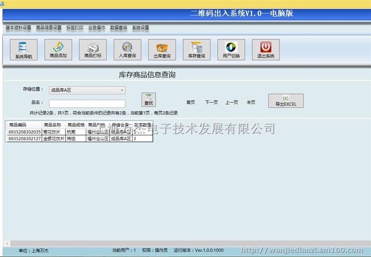The height and width of the screenshot is (257, 371).
Task: Open the 库存查询 toolbar icon
Action: click(x=197, y=49)
